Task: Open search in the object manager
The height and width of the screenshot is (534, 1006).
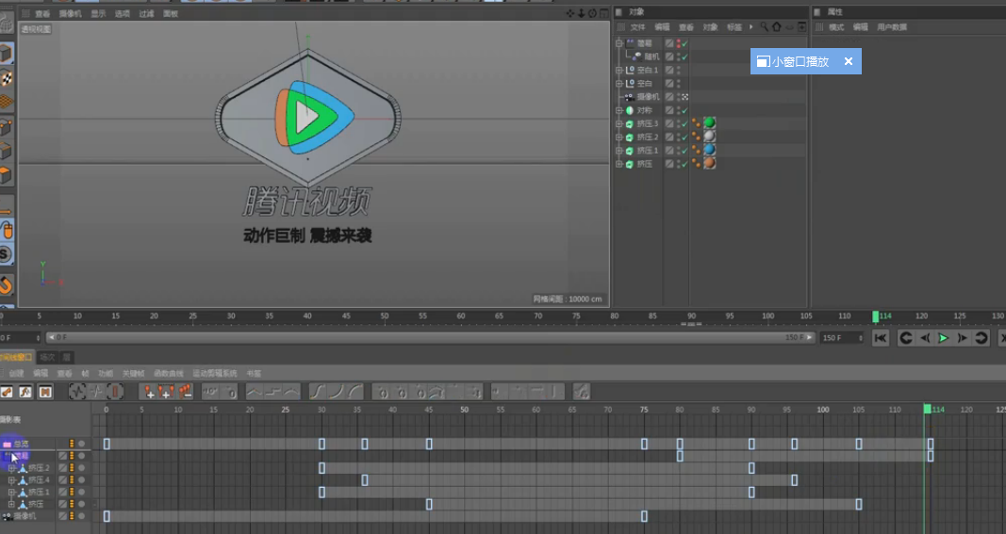Action: coord(764,27)
